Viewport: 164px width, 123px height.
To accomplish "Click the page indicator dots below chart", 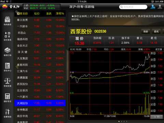I will click(123, 121).
